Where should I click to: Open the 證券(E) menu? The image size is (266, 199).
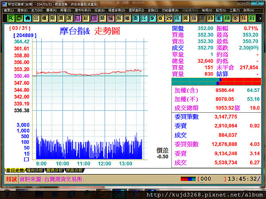coord(23,11)
